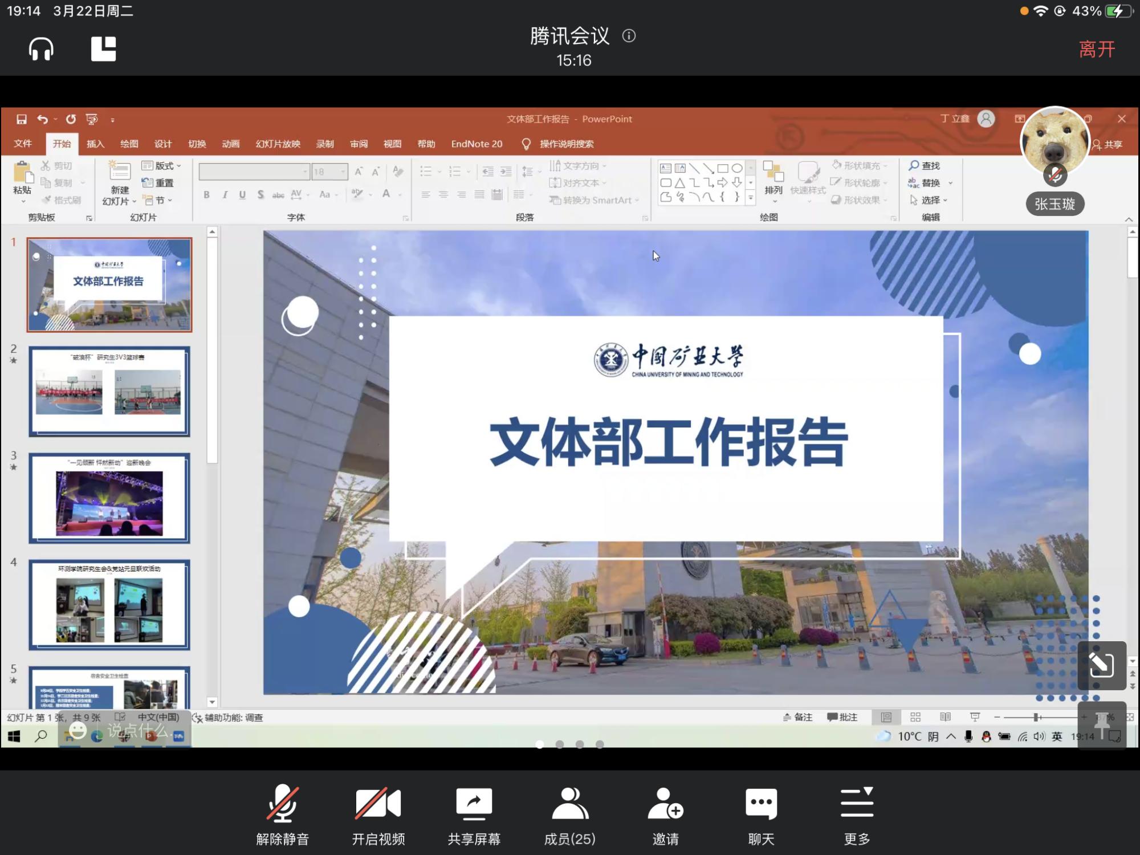Tap the annotation pen button
The image size is (1140, 855).
1101,665
